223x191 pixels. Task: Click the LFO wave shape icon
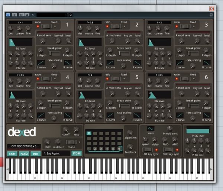pyautogui.click(x=151, y=129)
